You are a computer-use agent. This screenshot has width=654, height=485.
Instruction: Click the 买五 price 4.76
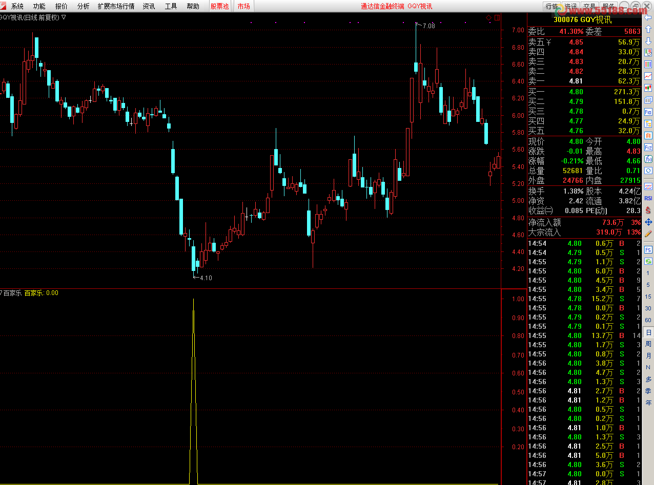click(x=576, y=131)
